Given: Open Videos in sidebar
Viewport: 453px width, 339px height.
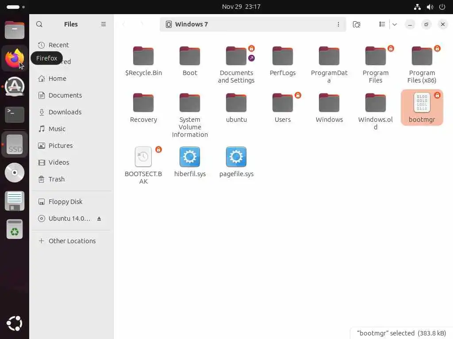Looking at the screenshot, I should point(71,162).
